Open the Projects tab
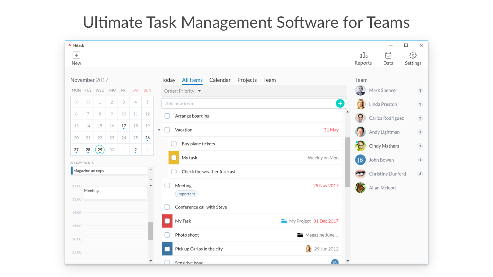This screenshot has height=277, width=493. (247, 80)
